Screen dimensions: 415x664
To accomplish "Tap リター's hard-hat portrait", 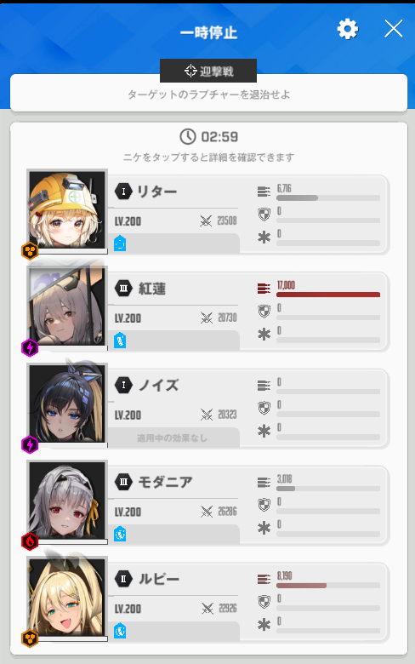I will tap(67, 210).
